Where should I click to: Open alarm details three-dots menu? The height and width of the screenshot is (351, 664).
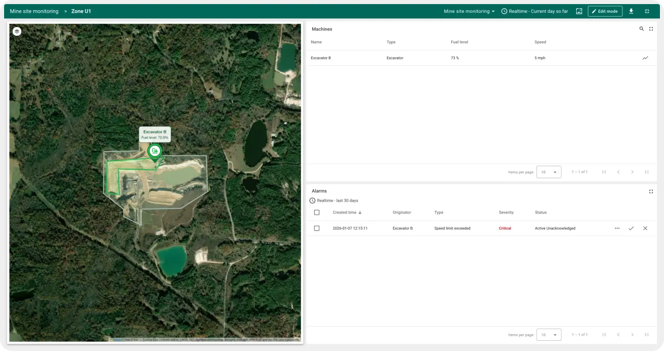617,228
